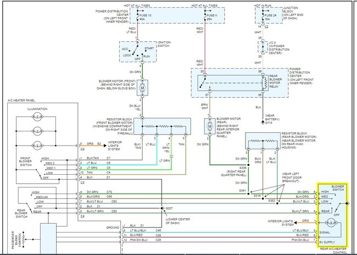Image resolution: width=357 pixels, height=255 pixels.
Task: Click the S362 splice label
Action: pyautogui.click(x=272, y=201)
